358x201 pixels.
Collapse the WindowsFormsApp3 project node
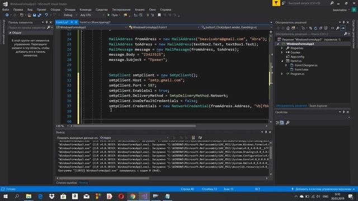(279, 44)
